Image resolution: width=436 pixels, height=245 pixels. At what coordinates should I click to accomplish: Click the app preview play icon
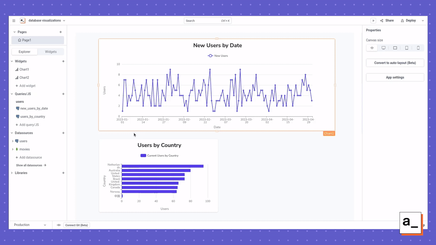click(x=373, y=20)
